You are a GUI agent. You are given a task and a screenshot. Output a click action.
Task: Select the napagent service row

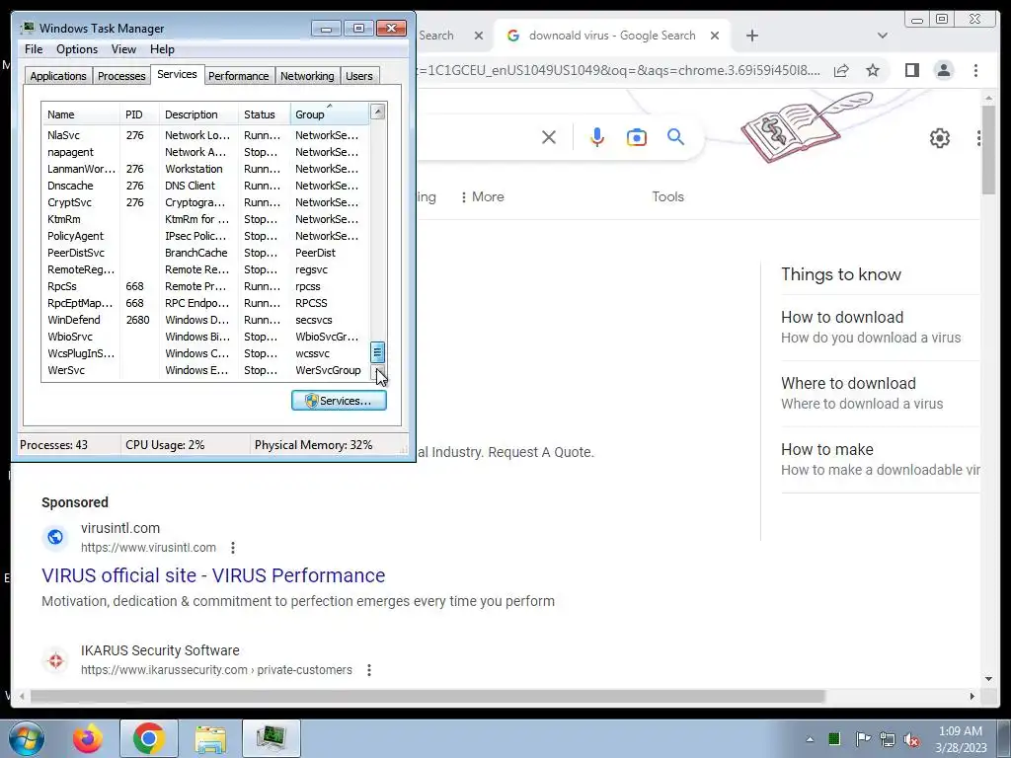click(205, 152)
